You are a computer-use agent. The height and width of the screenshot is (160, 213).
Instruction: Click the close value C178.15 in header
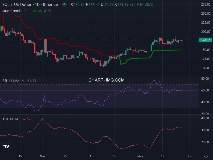coord(122,5)
